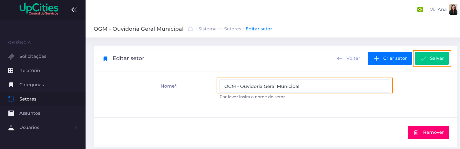Click the Relatório grid icon
The height and width of the screenshot is (149, 460).
11,70
